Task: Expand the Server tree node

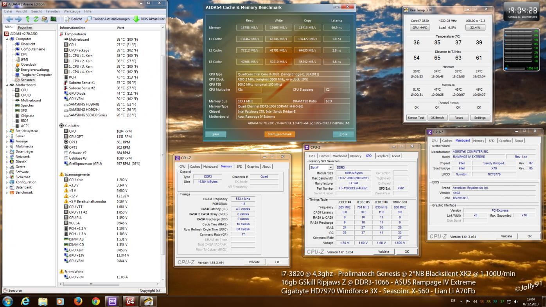Action: click(7, 136)
